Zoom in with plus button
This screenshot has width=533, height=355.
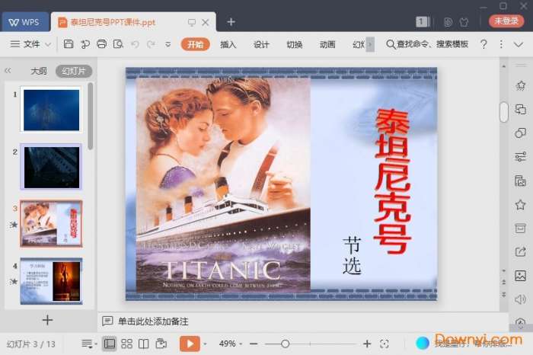[367, 344]
